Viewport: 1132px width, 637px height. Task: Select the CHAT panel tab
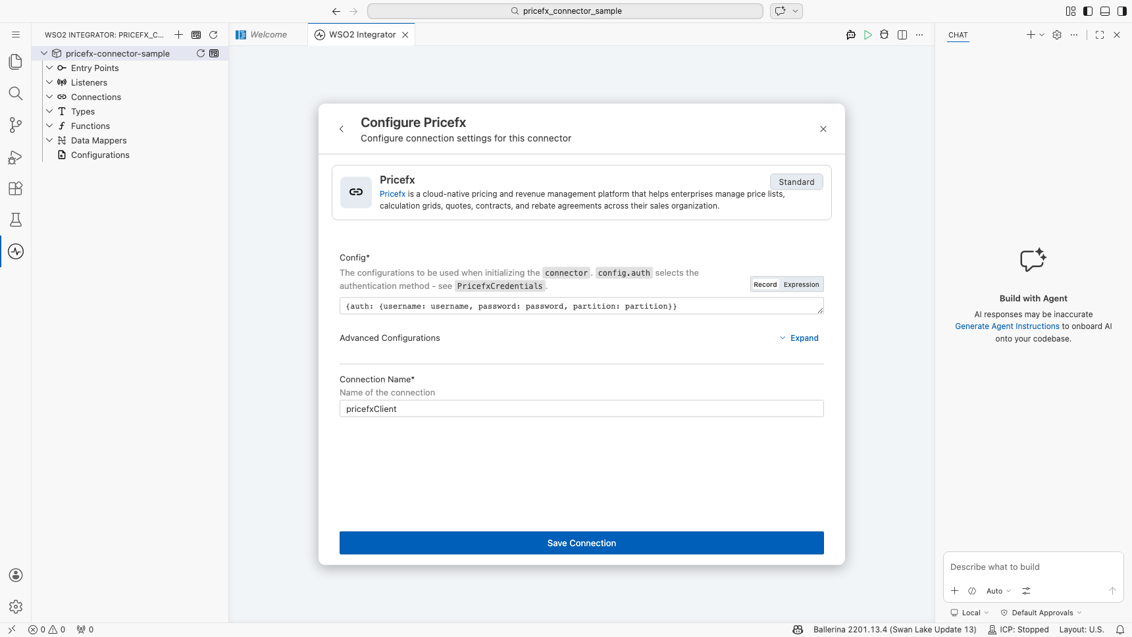tap(958, 35)
